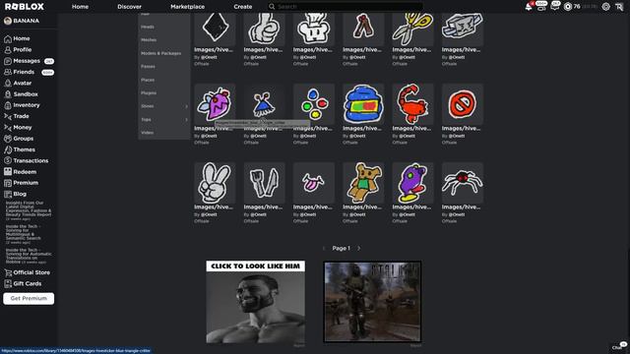Open the teddy bear sticker thumbnail

363,183
